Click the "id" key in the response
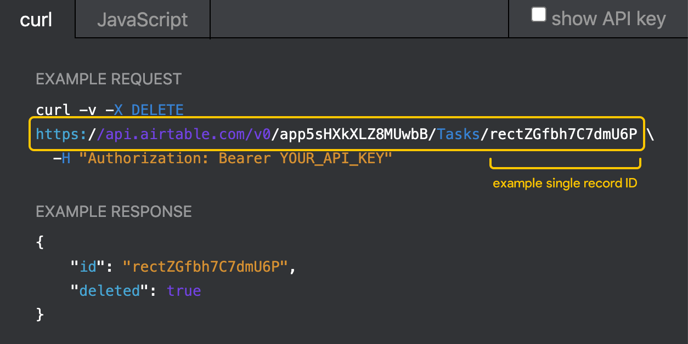The width and height of the screenshot is (688, 344). [88, 267]
